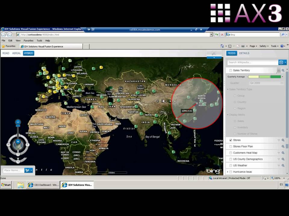Select the Inventory display metric radio
Screen dimensions: 289x216
click(x=235, y=127)
